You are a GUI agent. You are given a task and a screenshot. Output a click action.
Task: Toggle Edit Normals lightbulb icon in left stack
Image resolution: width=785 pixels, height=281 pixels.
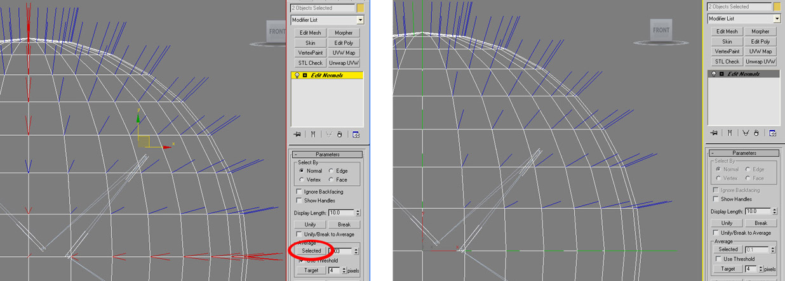click(297, 75)
